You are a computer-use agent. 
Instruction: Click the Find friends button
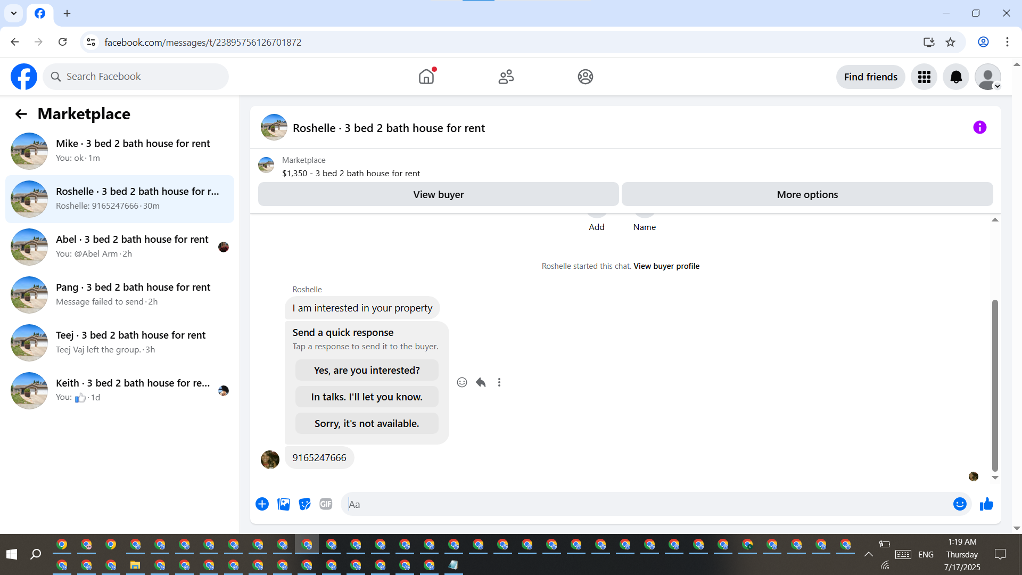click(870, 77)
